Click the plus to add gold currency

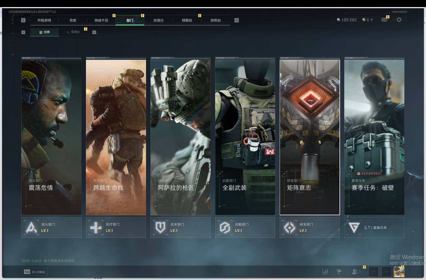click(x=372, y=20)
